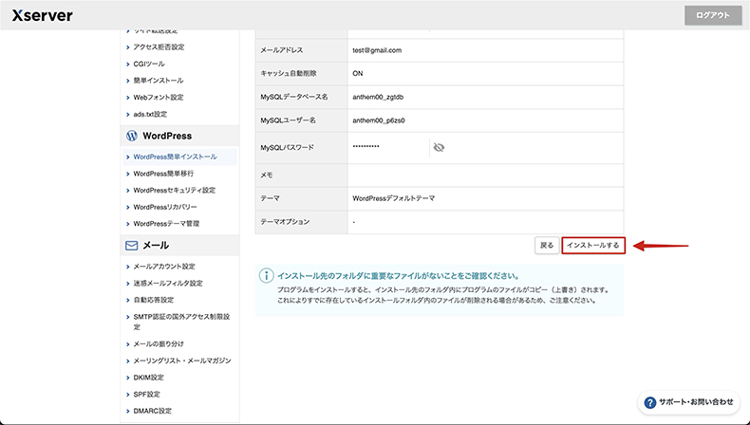750x425 pixels.
Task: Click the chevron before WordPress簡単移行
Action: 128,174
